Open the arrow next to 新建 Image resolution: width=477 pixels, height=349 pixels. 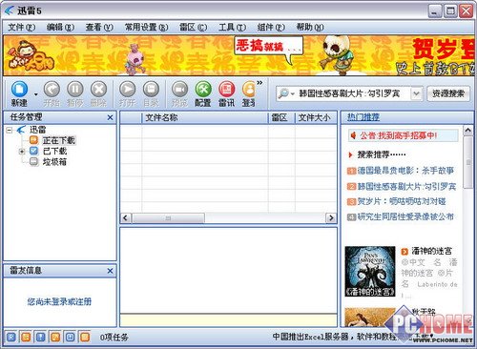point(36,94)
